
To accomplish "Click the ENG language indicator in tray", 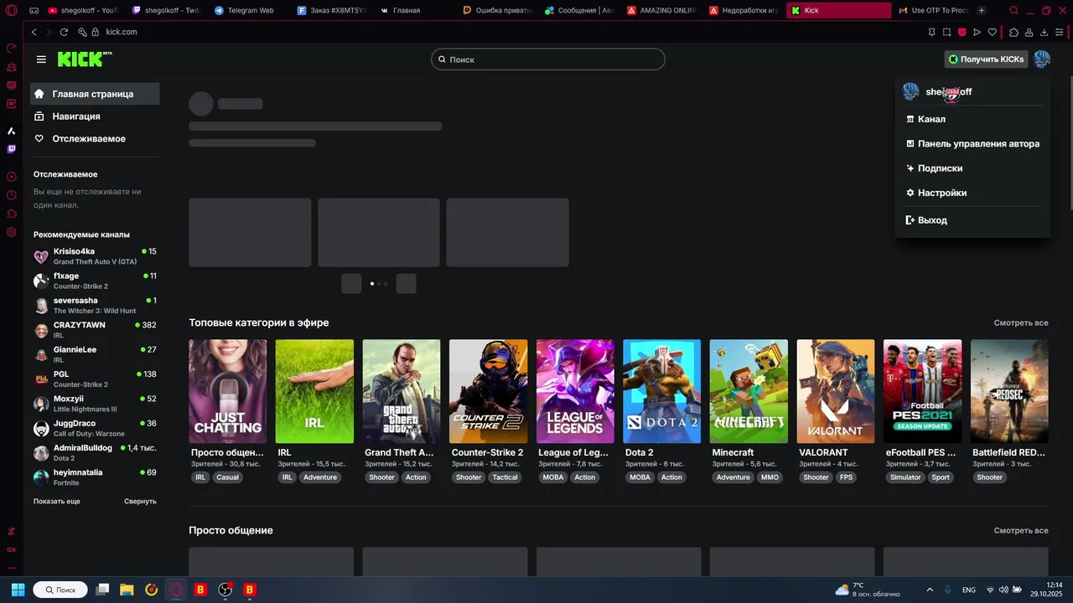I will click(x=969, y=590).
